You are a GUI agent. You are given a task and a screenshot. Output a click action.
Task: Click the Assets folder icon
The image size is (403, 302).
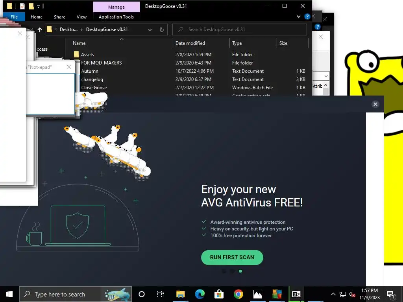click(76, 54)
